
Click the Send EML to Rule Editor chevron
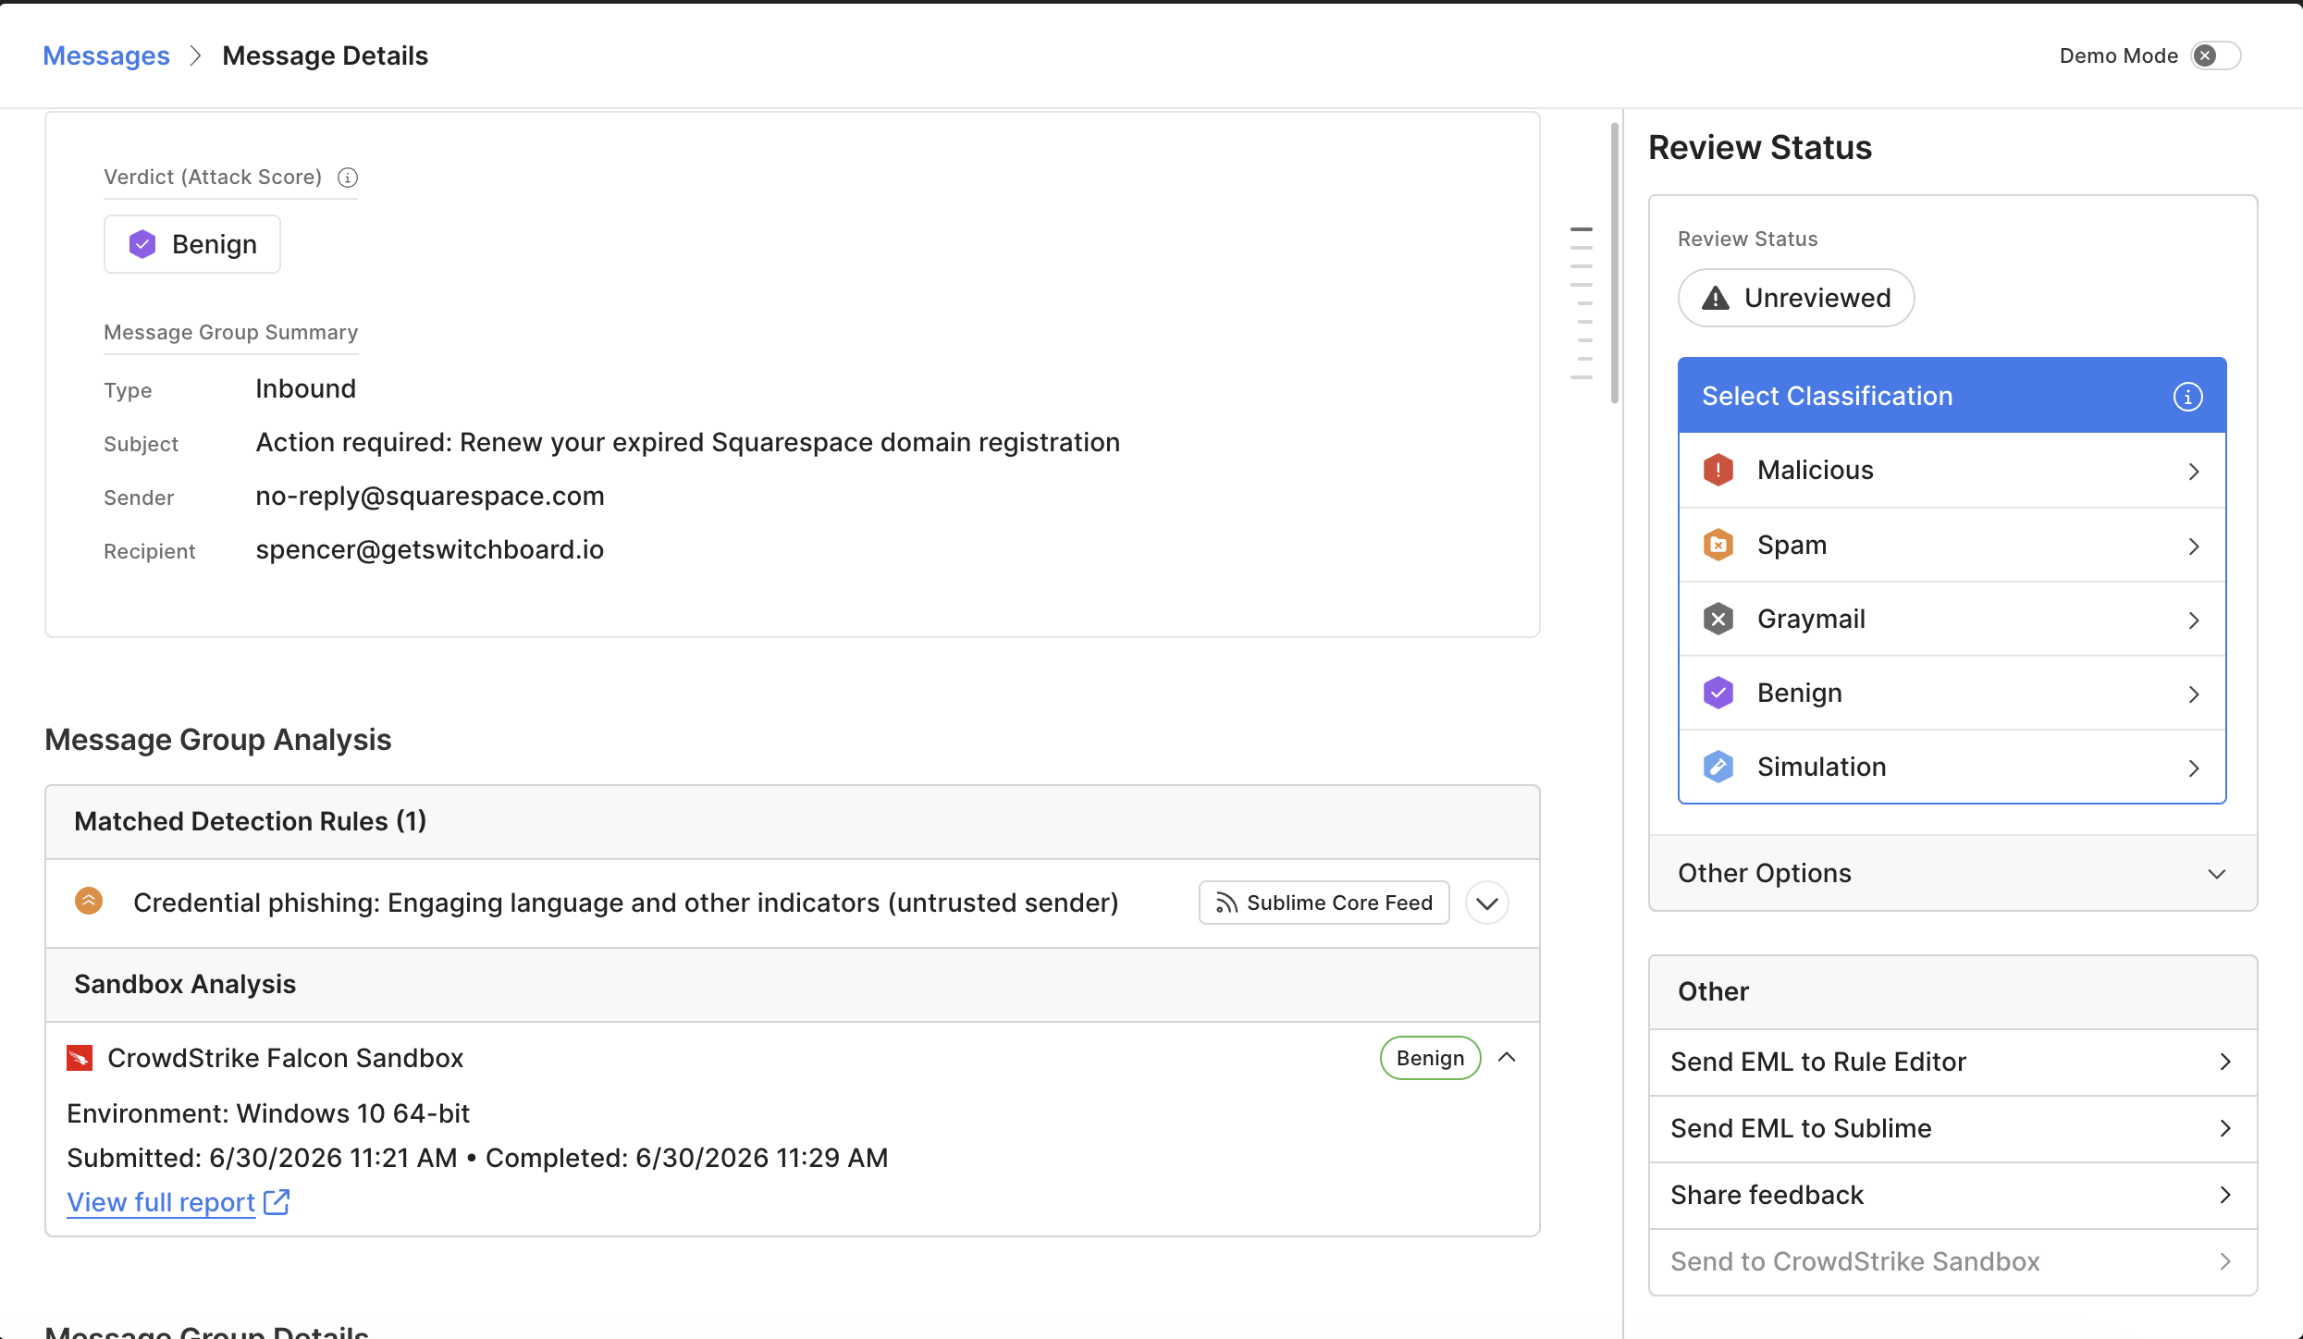(x=2225, y=1062)
